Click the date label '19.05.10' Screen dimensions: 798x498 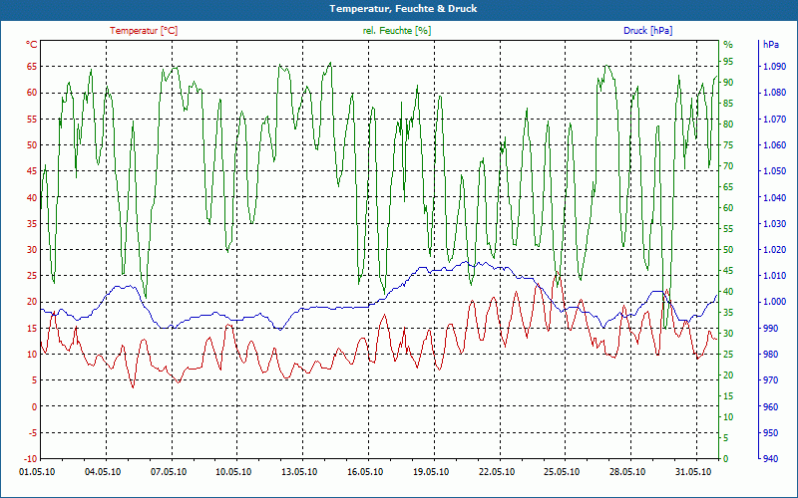click(431, 472)
